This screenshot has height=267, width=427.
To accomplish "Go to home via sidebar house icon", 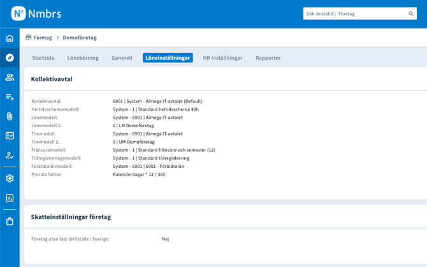I will (x=10, y=38).
